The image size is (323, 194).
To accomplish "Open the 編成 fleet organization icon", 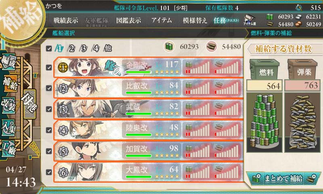I will (x=8, y=62).
